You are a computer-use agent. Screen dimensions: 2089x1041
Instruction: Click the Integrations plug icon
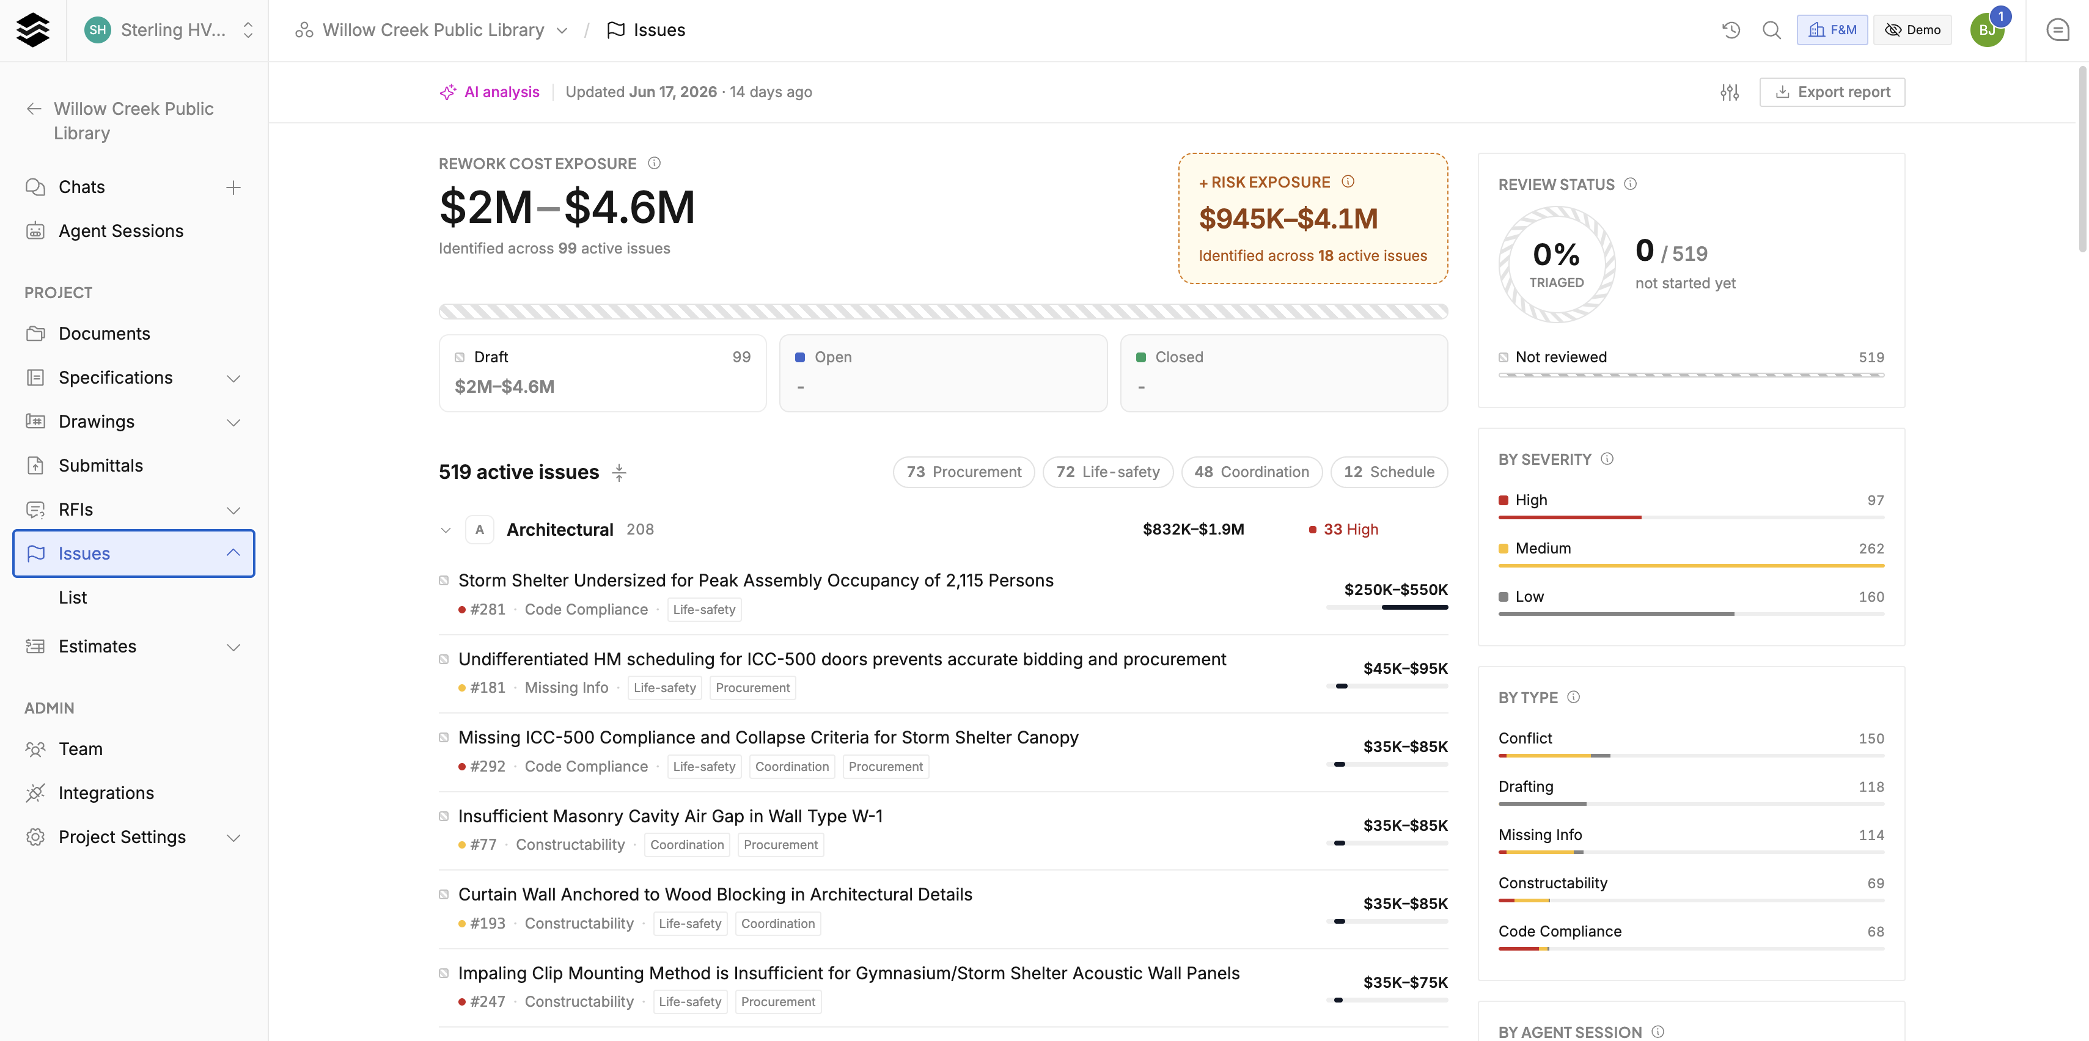click(x=35, y=793)
